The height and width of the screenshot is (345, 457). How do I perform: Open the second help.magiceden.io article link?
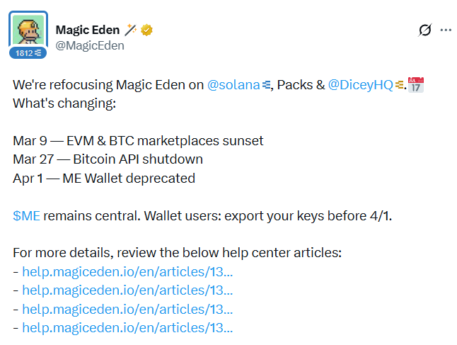127,290
